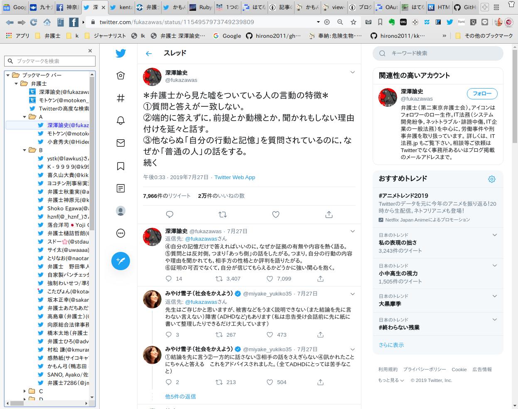
Task: Open プライバシーポリシー footer link
Action: point(425,369)
